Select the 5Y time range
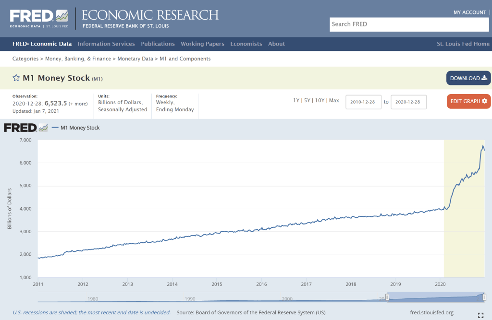 tap(307, 101)
